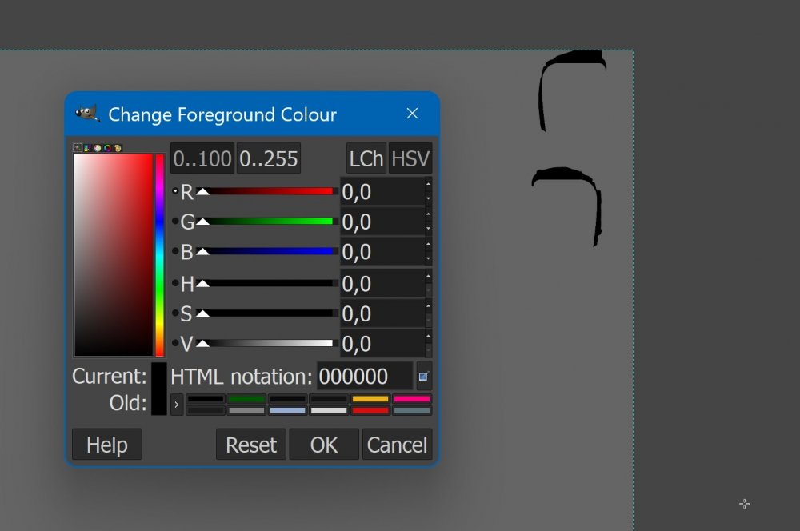The image size is (800, 531).
Task: Decrease the R value with down arrow
Action: (x=428, y=198)
